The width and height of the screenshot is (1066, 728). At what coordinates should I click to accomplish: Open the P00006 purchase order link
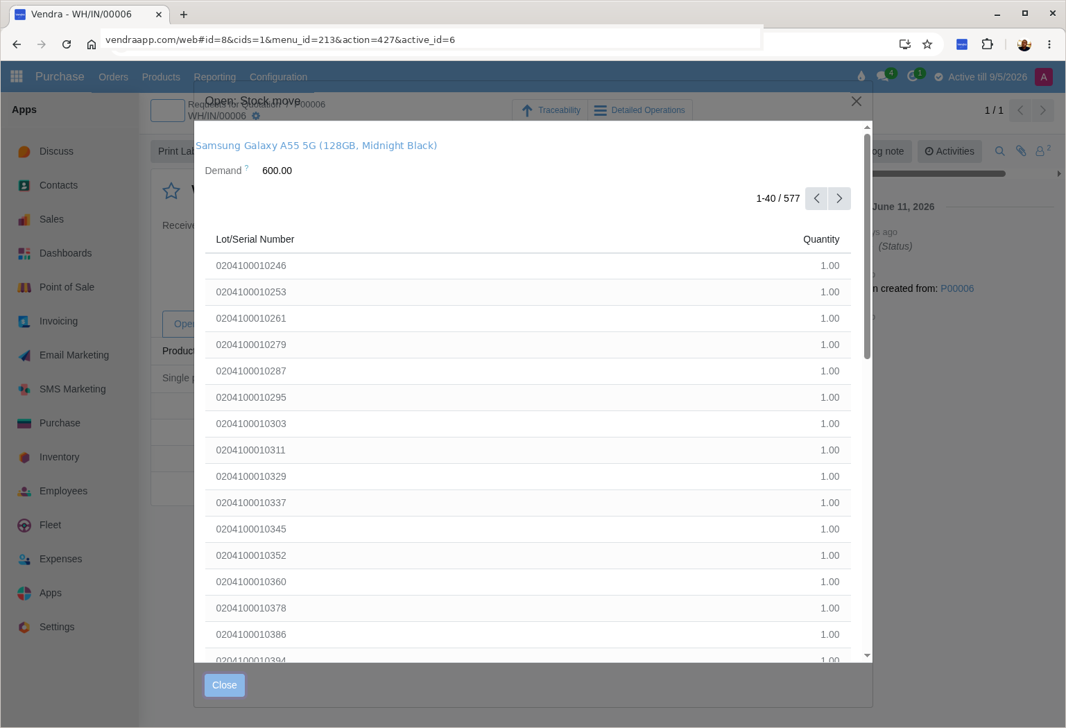957,288
